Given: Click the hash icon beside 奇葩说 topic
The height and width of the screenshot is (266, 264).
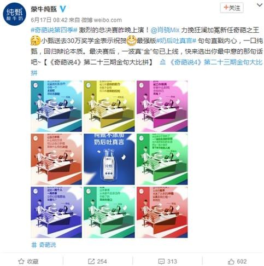Looking at the screenshot, I should click(34, 245).
